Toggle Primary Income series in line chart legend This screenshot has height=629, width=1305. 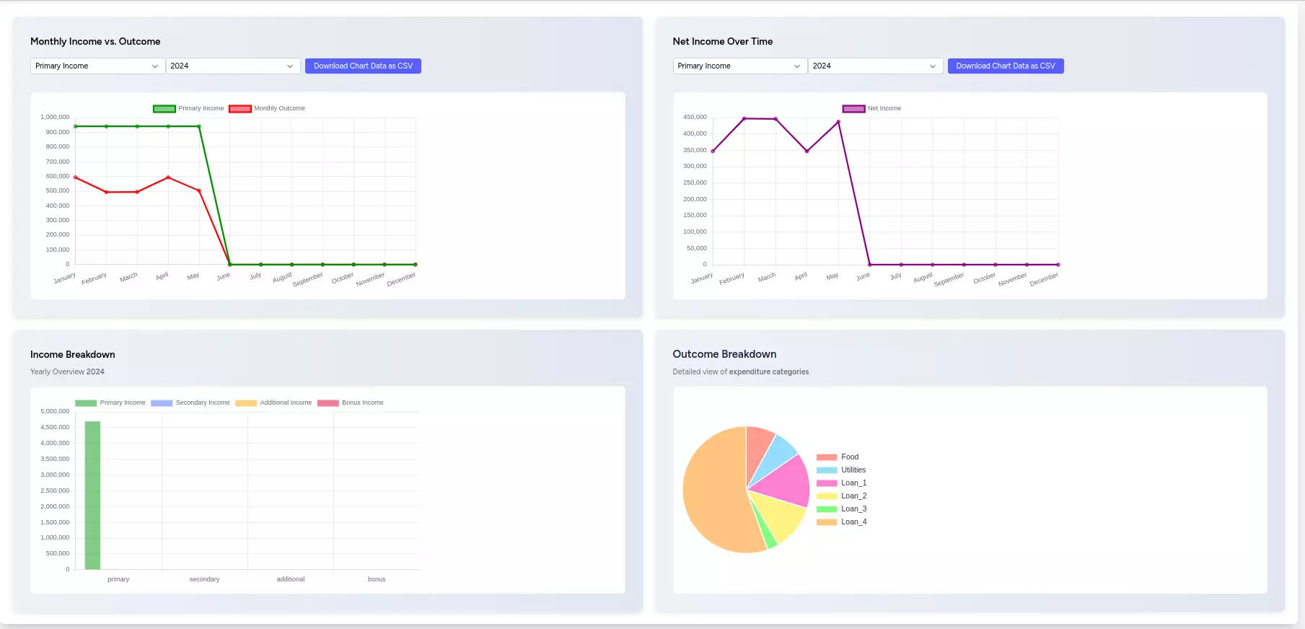pyautogui.click(x=189, y=109)
